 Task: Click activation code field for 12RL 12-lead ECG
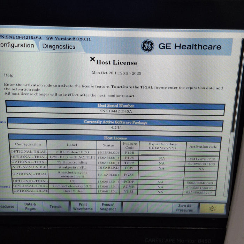(203, 153)
